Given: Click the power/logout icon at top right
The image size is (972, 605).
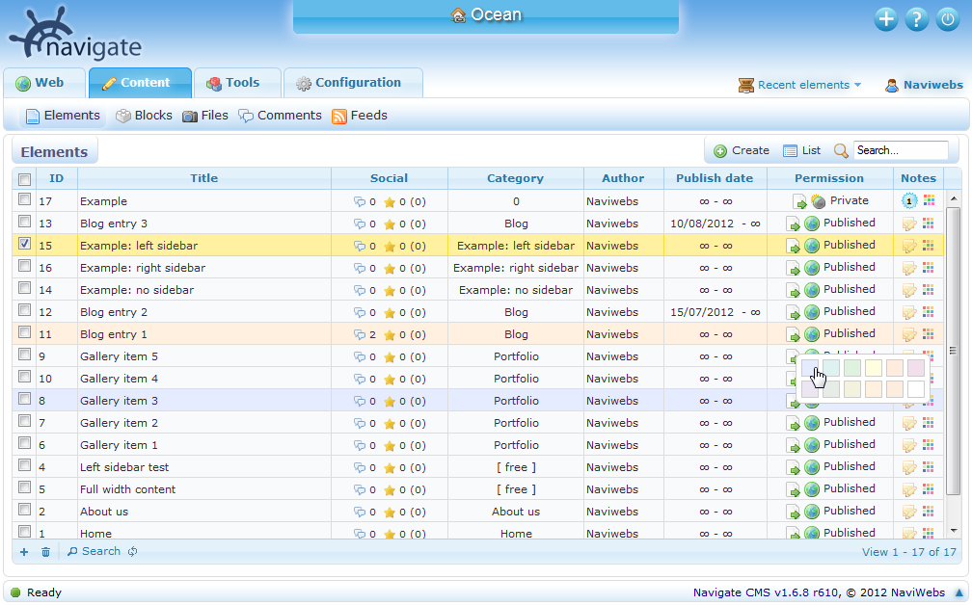Looking at the screenshot, I should pos(947,18).
